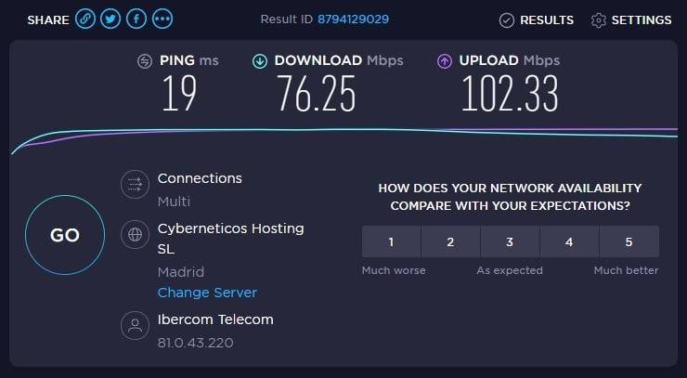Click the download arrow icon
The height and width of the screenshot is (378, 687).
click(260, 61)
